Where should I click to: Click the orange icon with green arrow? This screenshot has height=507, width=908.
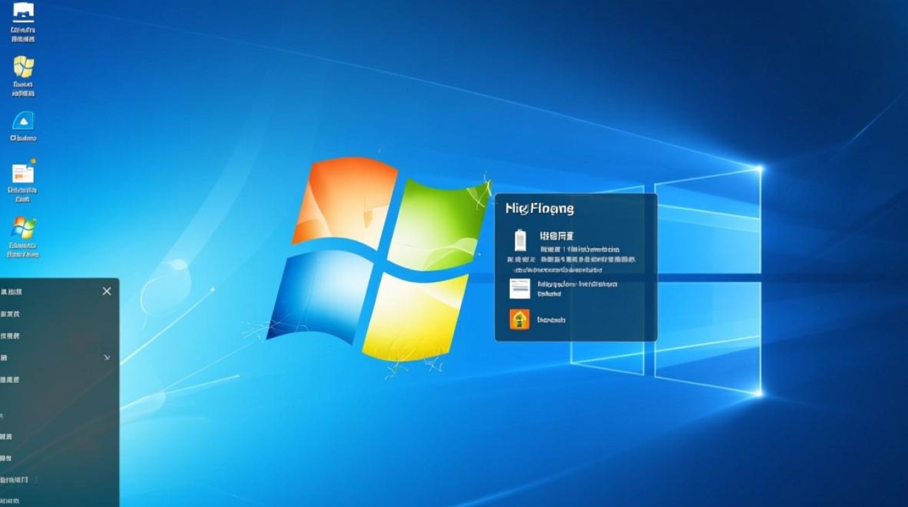[x=520, y=319]
